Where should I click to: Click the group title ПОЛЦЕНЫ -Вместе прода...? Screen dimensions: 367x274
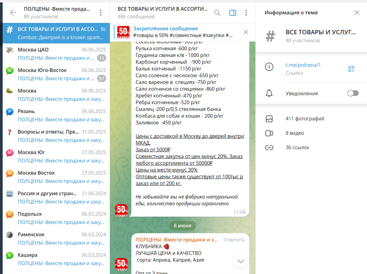(57, 9)
